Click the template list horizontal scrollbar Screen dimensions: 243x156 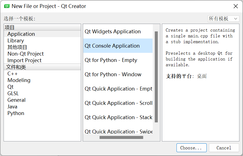[121, 137]
